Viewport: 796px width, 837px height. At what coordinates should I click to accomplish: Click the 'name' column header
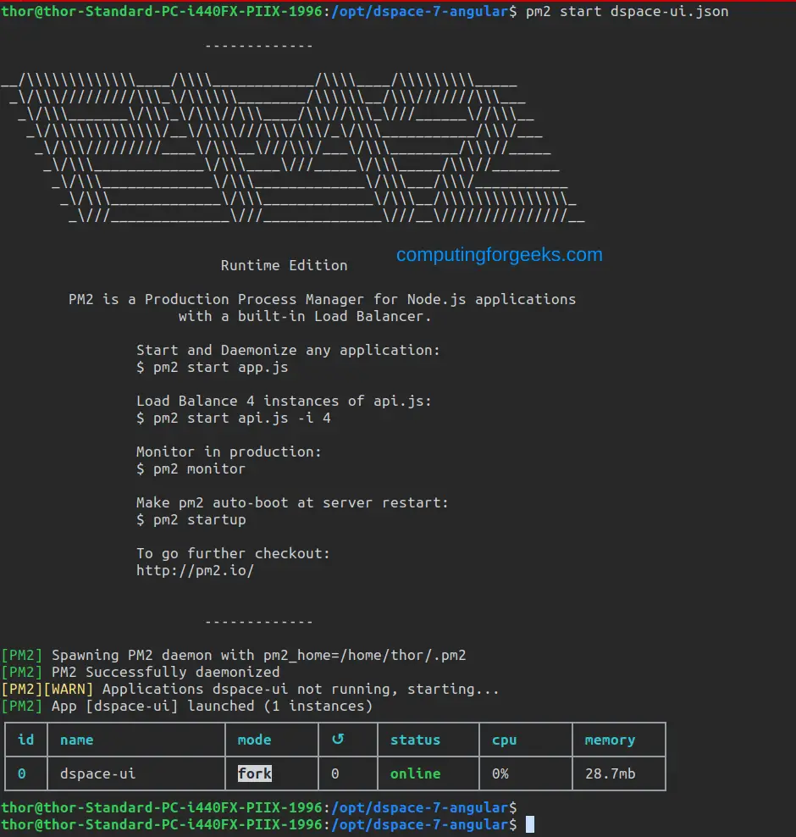tap(76, 740)
